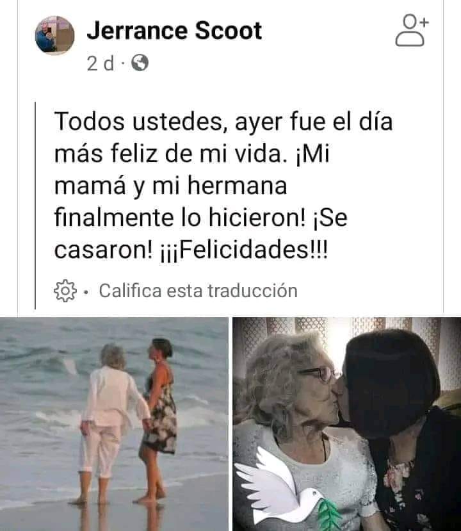
Task: Click the 2 d timestamp
Action: point(101,63)
